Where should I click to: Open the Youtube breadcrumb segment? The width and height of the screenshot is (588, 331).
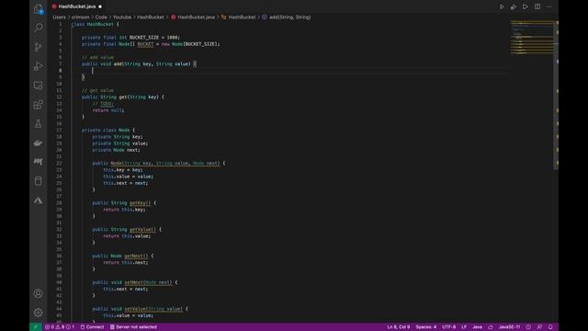click(122, 17)
